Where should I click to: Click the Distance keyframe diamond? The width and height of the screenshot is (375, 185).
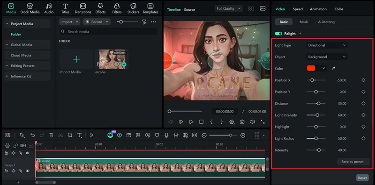(363, 103)
